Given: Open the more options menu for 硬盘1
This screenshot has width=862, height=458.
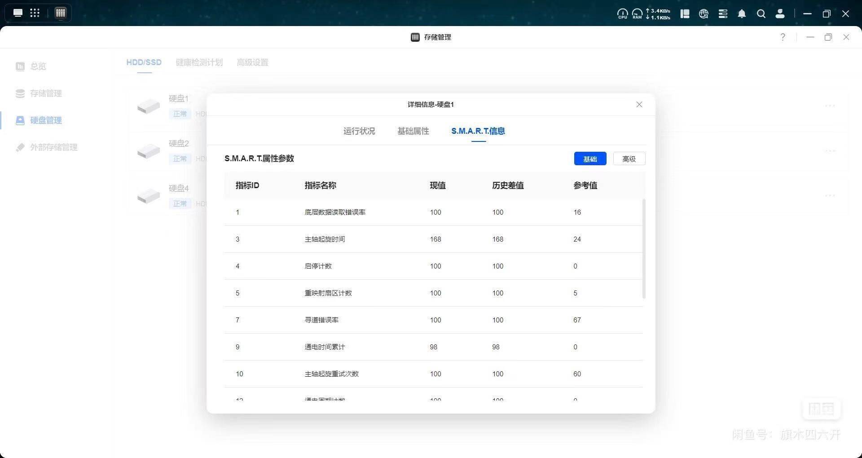Looking at the screenshot, I should [829, 106].
